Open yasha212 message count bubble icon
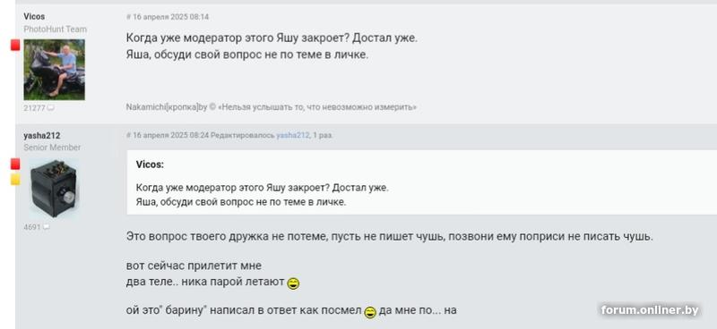Screen dimensions: 717x329 pyautogui.click(x=47, y=227)
